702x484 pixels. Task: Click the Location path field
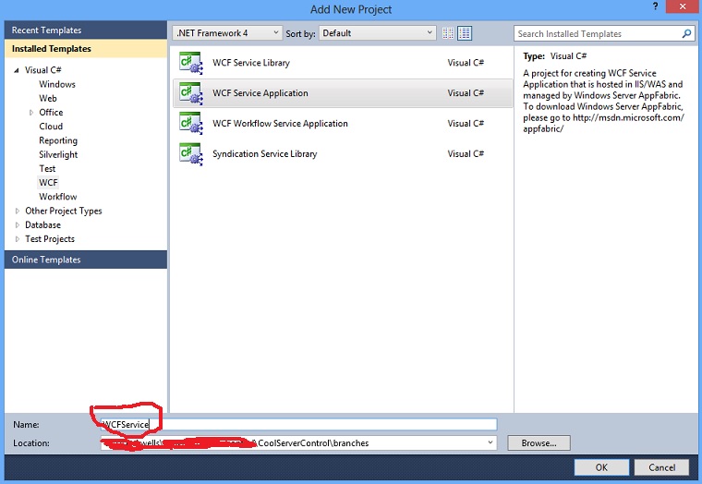click(x=298, y=442)
